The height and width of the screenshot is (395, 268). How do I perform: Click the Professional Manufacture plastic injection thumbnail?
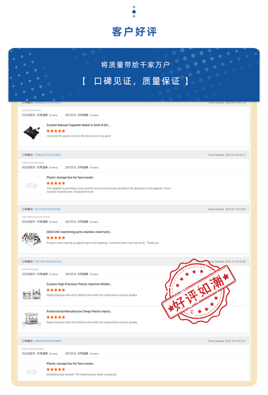coord(31,320)
